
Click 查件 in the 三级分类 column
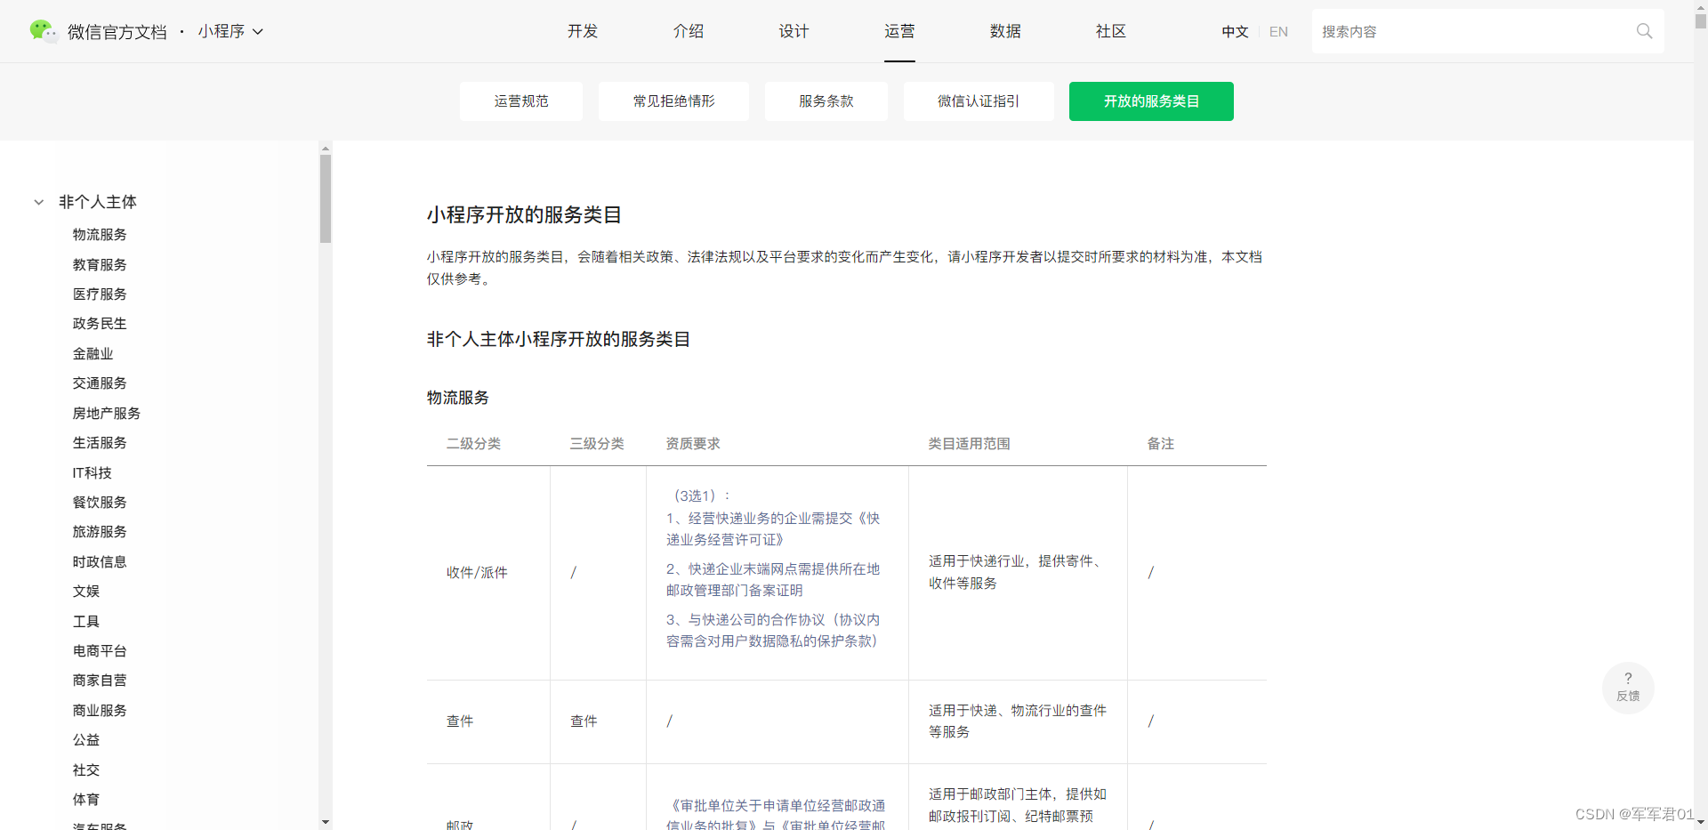(584, 721)
